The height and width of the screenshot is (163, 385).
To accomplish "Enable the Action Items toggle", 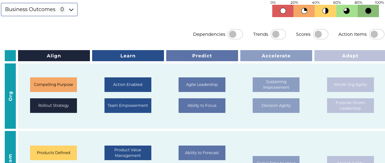I will click(x=376, y=34).
